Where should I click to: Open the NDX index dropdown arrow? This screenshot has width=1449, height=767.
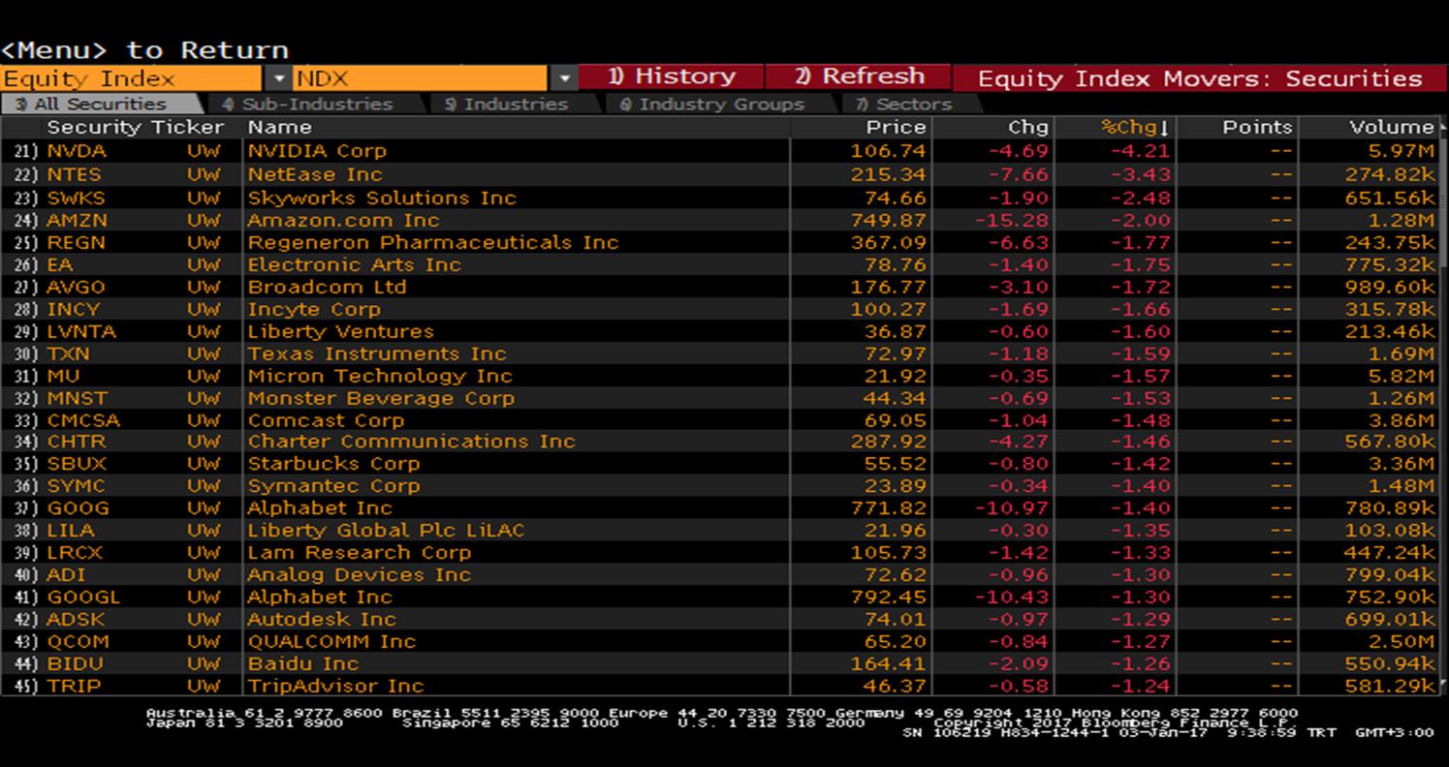pyautogui.click(x=564, y=78)
